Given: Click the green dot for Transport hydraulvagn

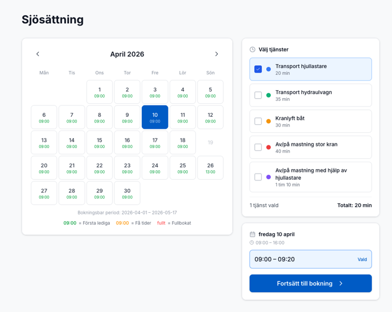Looking at the screenshot, I should click(x=269, y=95).
